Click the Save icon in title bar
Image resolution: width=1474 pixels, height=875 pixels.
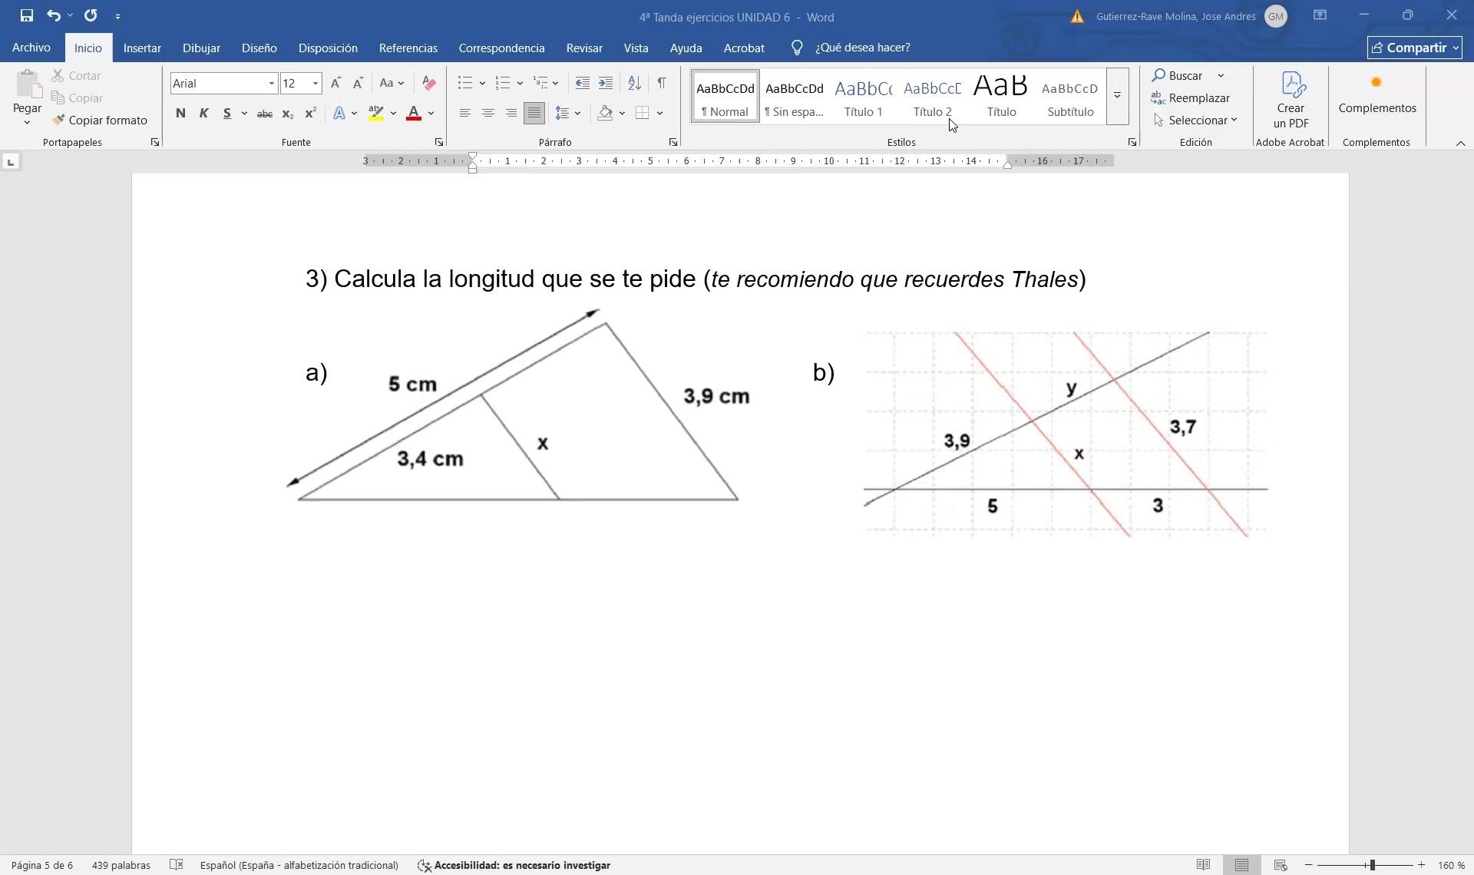[26, 15]
